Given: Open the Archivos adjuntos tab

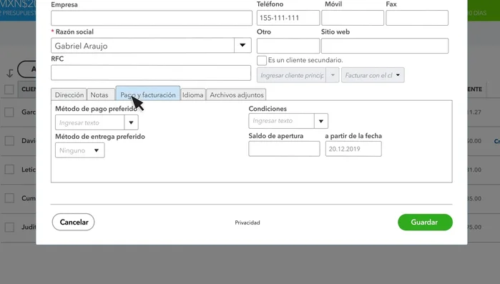Looking at the screenshot, I should pos(236,94).
